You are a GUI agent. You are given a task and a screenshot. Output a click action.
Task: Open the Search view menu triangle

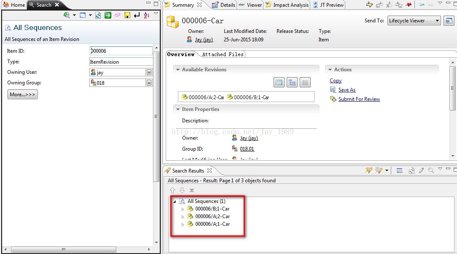click(156, 14)
